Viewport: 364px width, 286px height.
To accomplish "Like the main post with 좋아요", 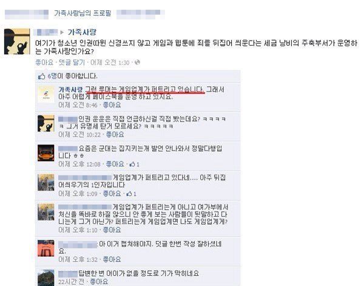I will (x=44, y=63).
